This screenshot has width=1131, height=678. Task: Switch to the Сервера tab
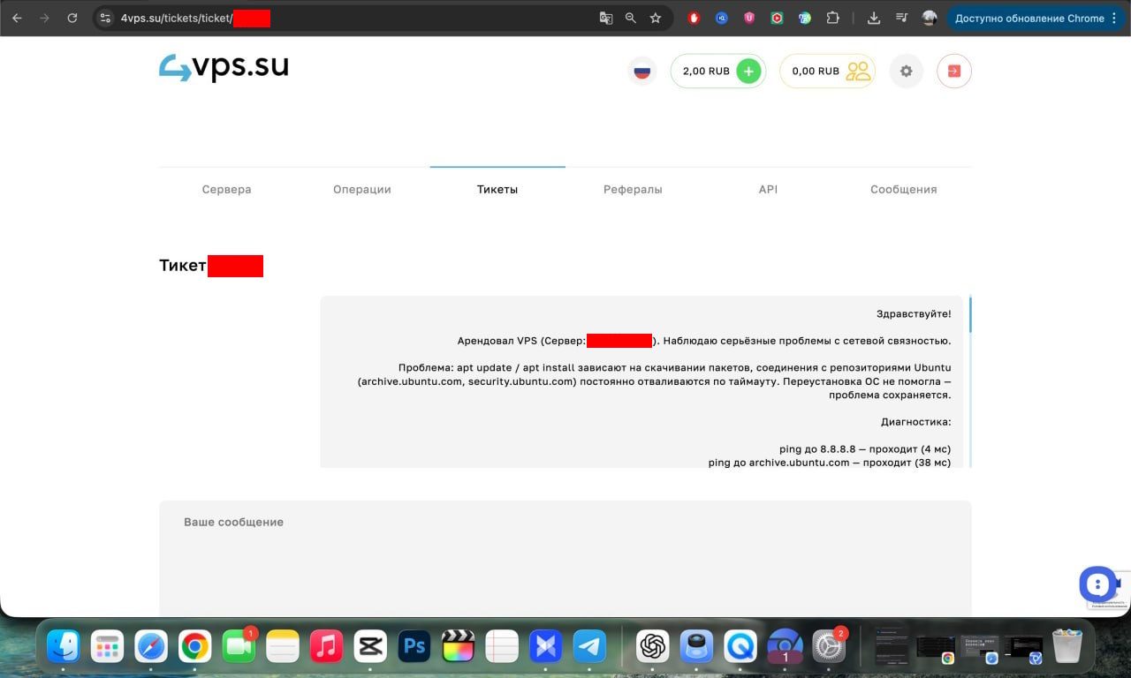(226, 190)
